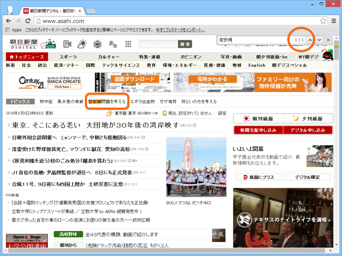Screen dimensions: 342x256
Task: Open the 台風11号 typhoon headline
Action: (68, 184)
